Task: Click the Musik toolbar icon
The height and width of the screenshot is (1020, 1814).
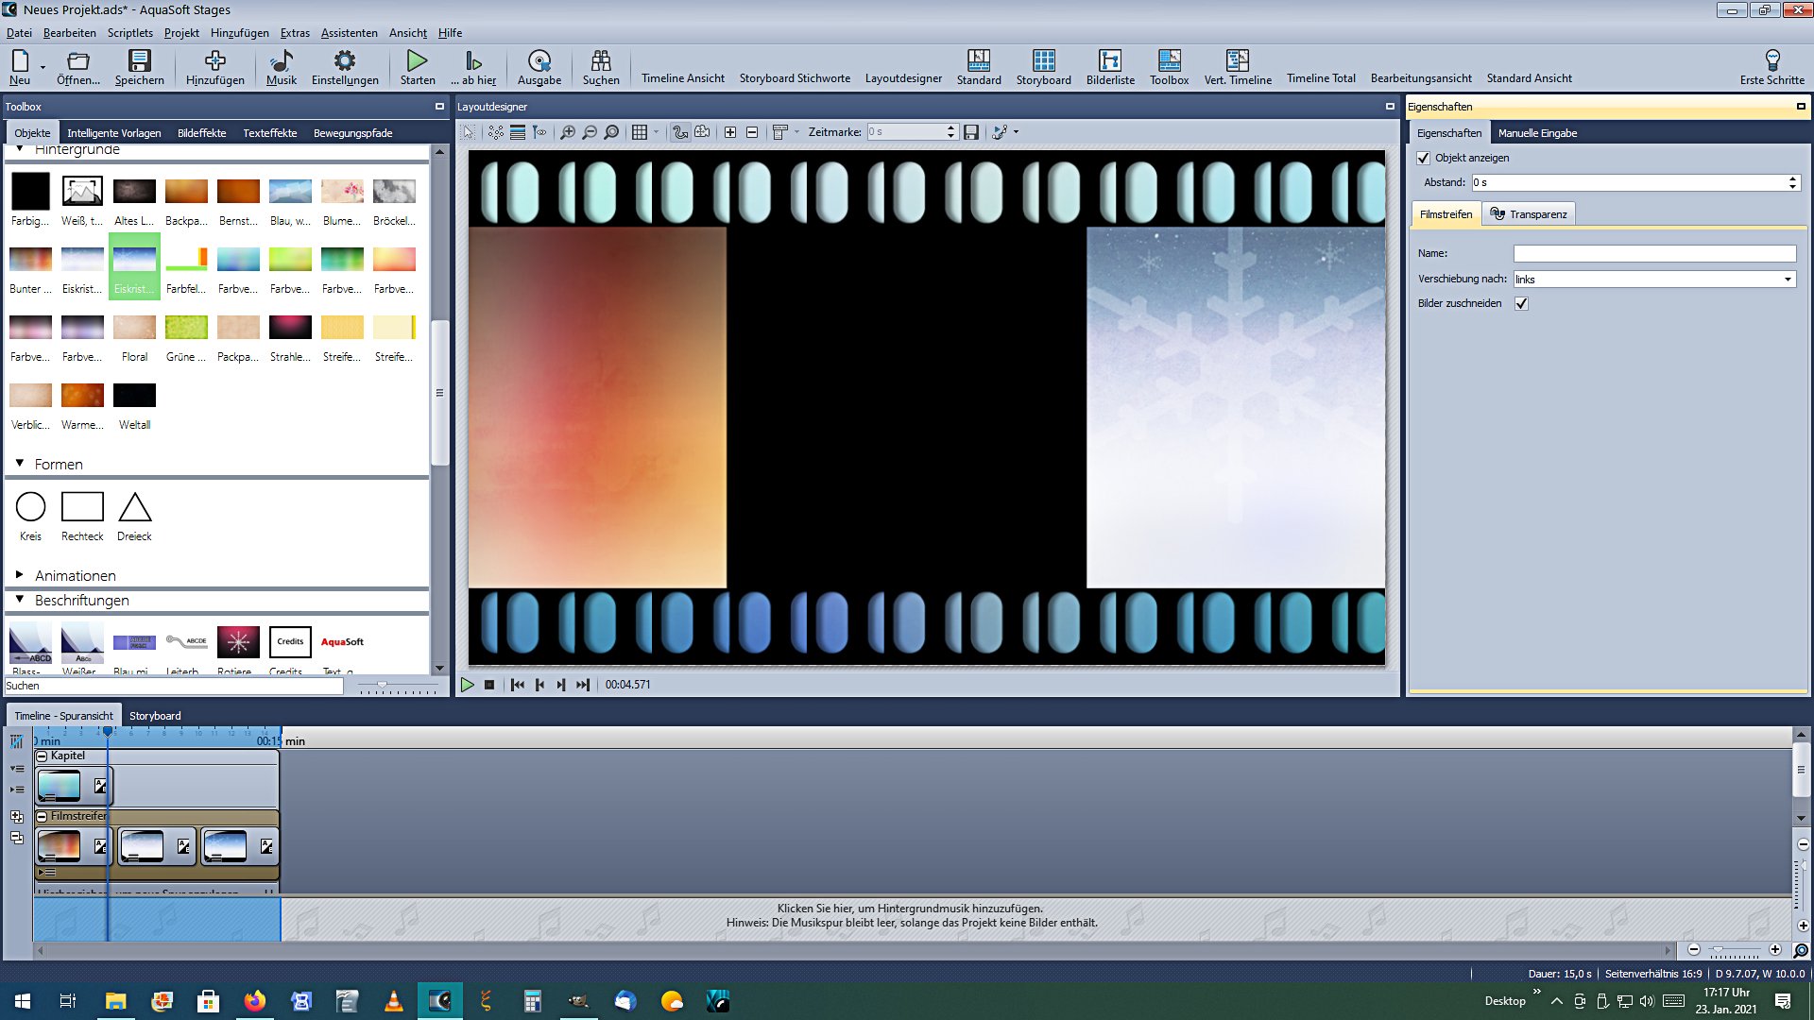Action: 281,62
